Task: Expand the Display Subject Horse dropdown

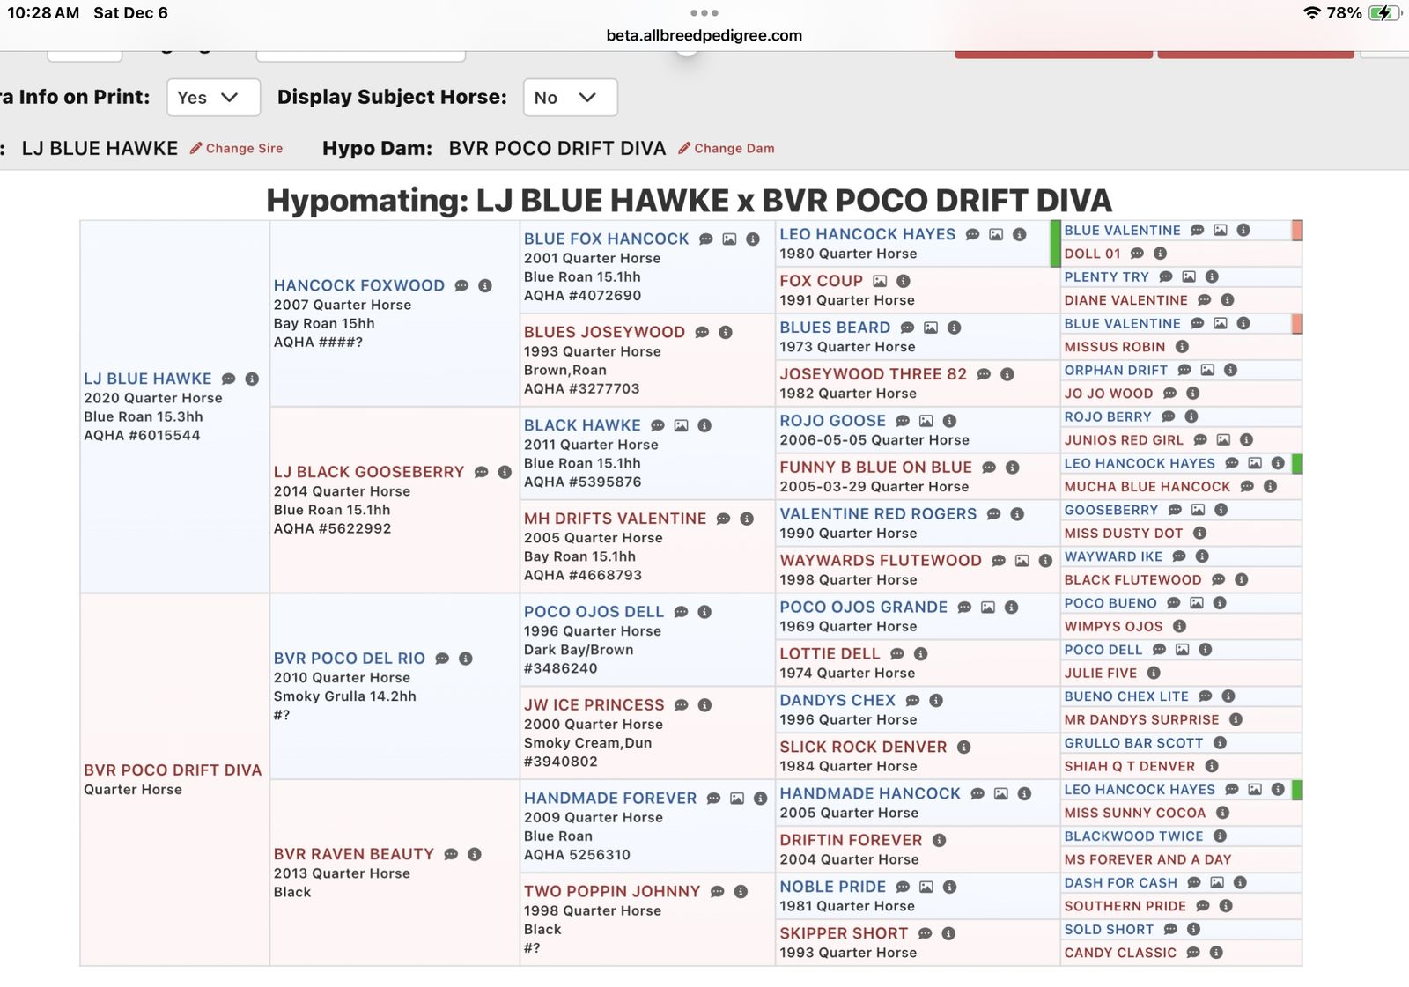Action: tap(570, 98)
